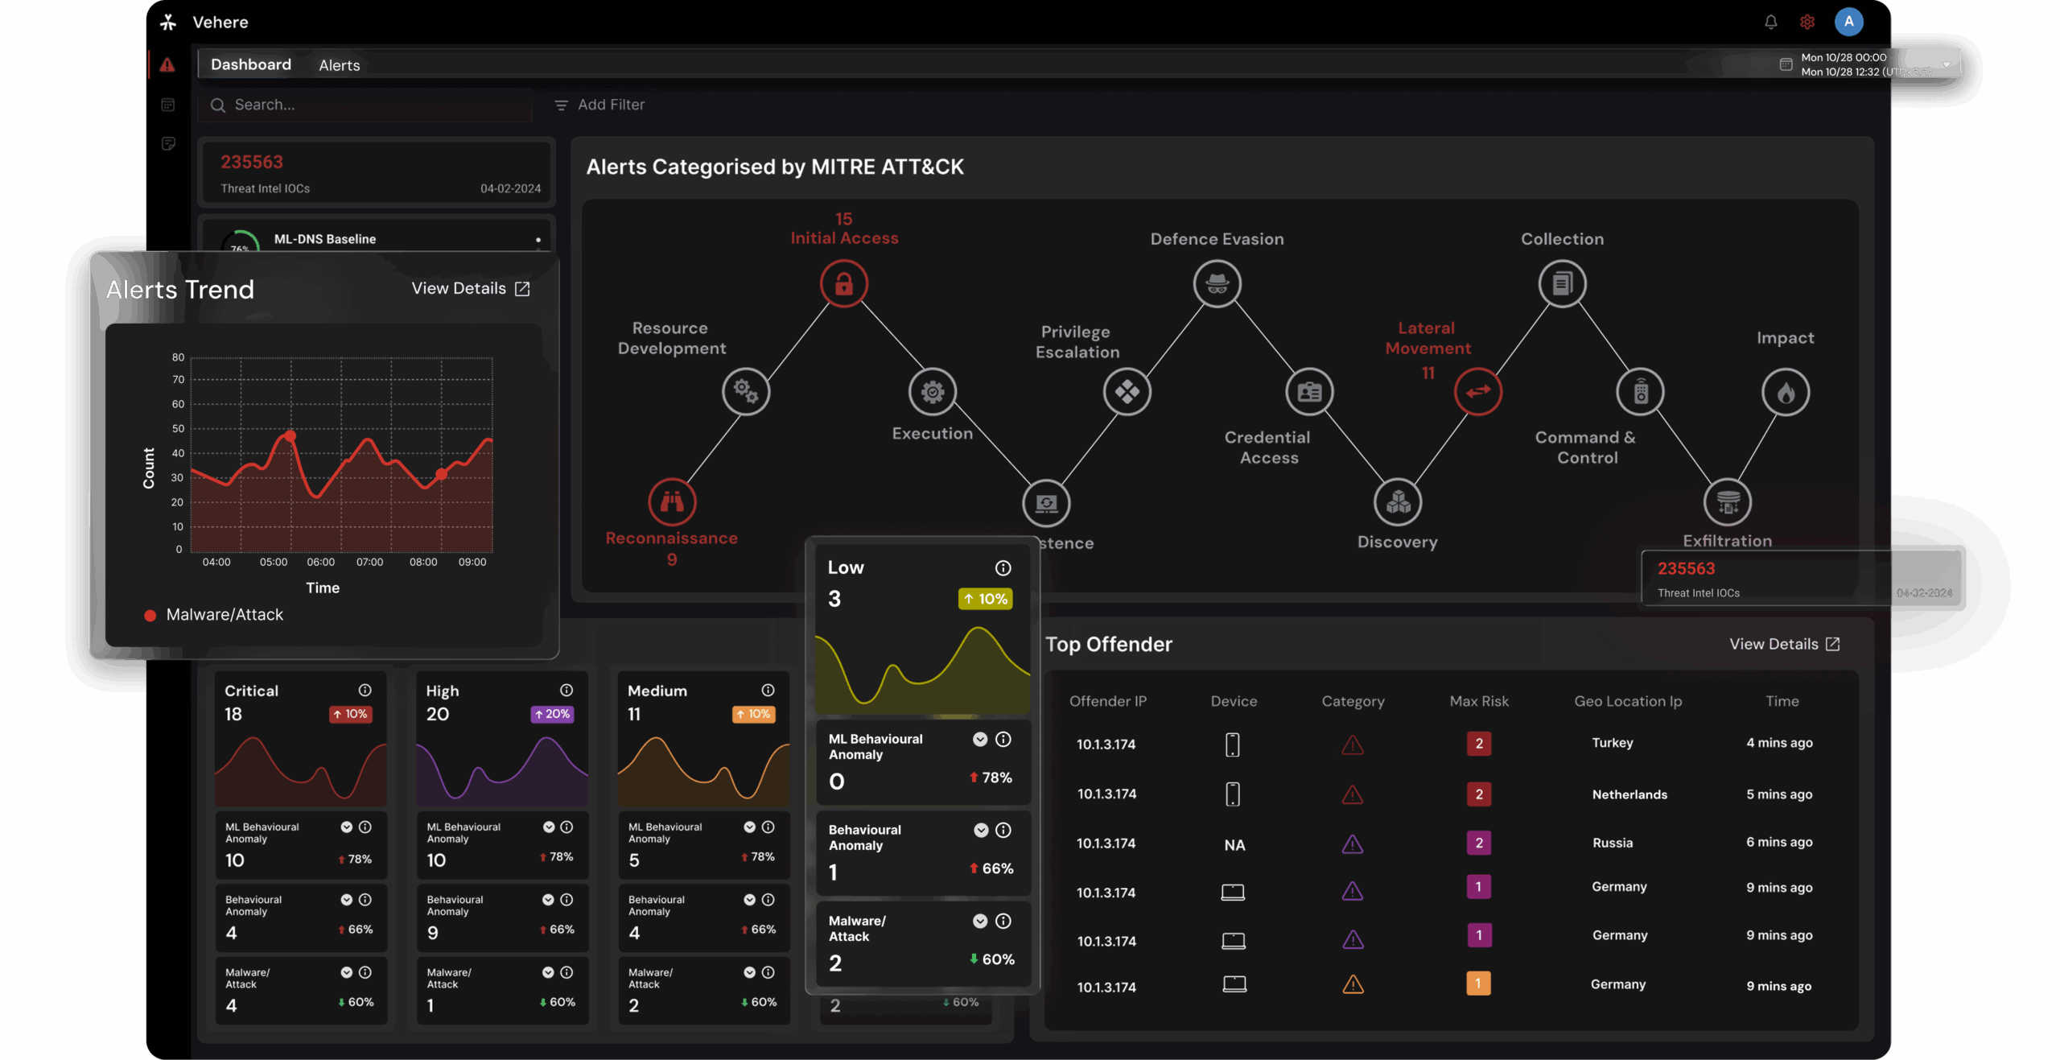The height and width of the screenshot is (1060, 2060).
Task: Select the Lateral Movement arrows icon
Action: point(1477,392)
